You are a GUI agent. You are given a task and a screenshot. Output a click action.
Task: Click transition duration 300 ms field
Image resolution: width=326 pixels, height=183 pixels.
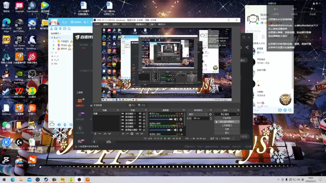coord(200,118)
